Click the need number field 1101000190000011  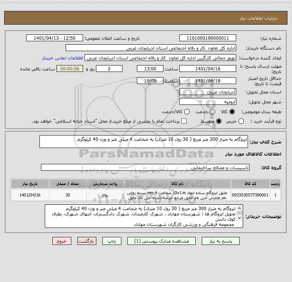click(x=208, y=38)
